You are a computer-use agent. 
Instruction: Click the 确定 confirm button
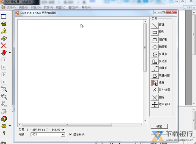pos(159,126)
